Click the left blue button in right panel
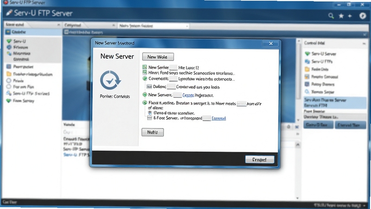Image resolution: width=371 pixels, height=209 pixels. coord(318,125)
